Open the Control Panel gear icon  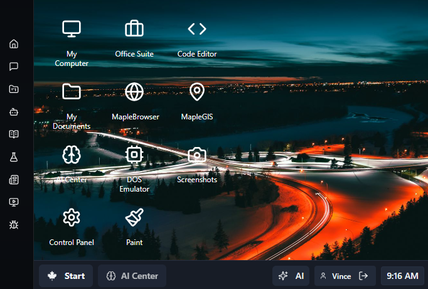click(72, 217)
